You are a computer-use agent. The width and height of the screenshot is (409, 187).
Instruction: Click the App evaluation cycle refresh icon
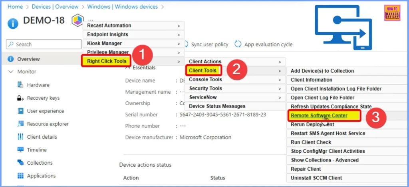pos(238,44)
